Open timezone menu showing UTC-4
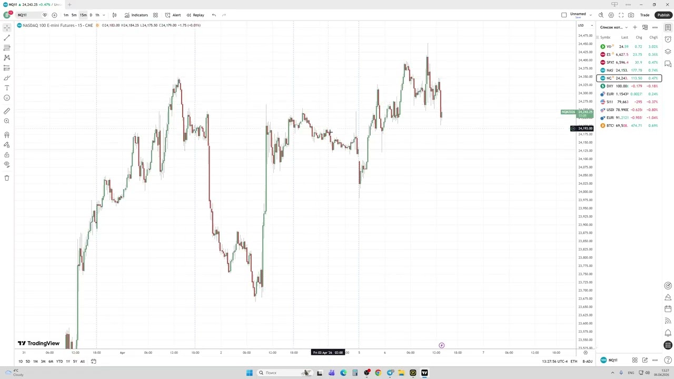This screenshot has width=674, height=379. click(x=554, y=362)
